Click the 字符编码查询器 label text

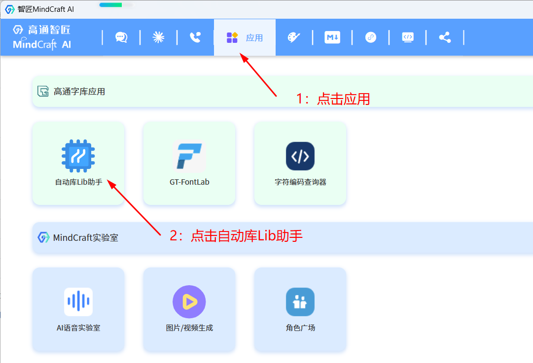300,182
